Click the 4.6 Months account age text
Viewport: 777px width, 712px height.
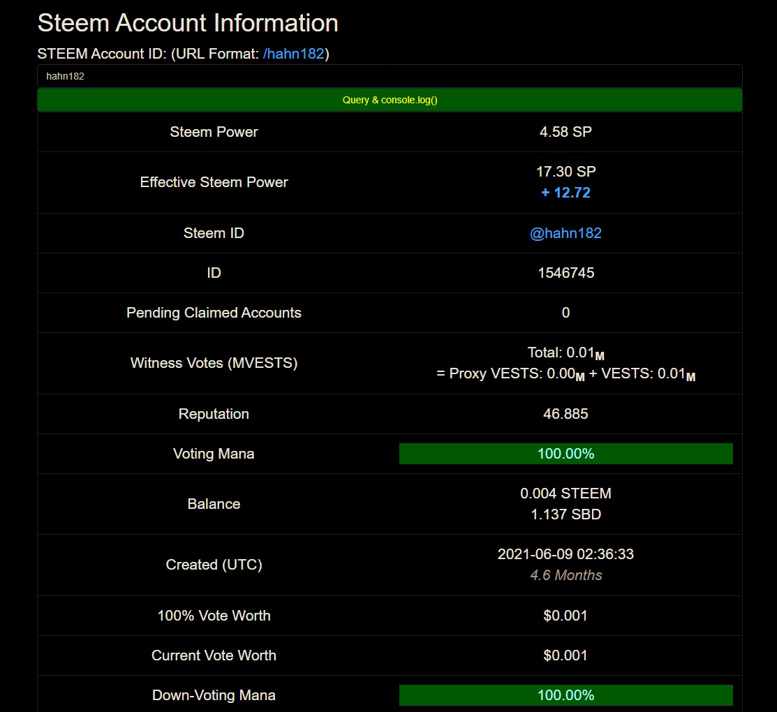pyautogui.click(x=566, y=575)
